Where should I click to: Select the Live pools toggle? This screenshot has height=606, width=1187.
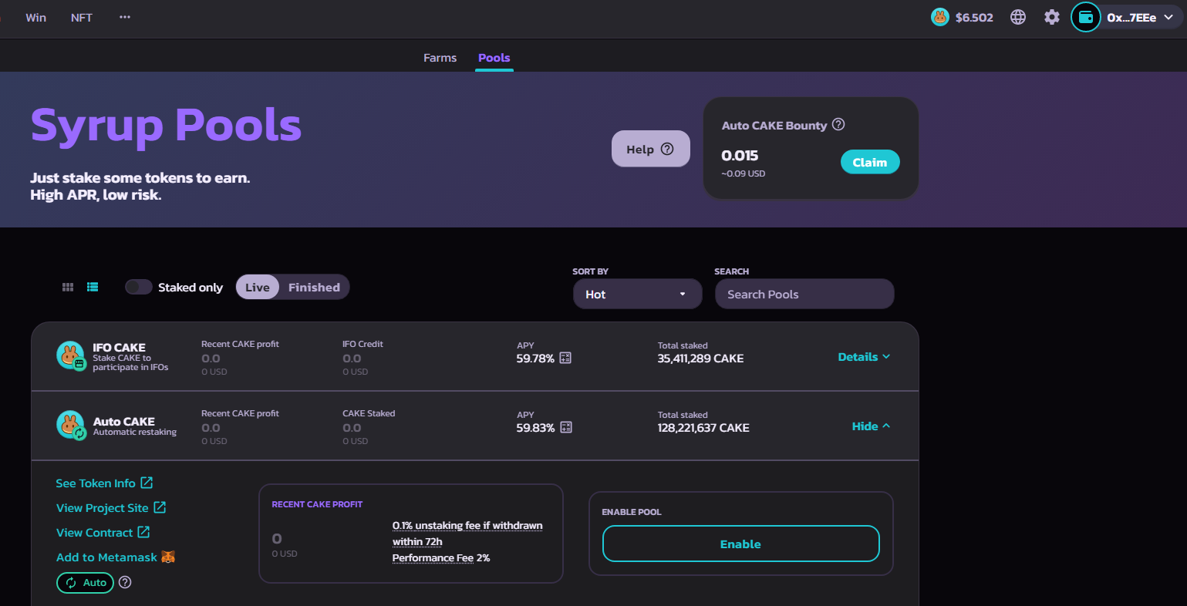[258, 287]
